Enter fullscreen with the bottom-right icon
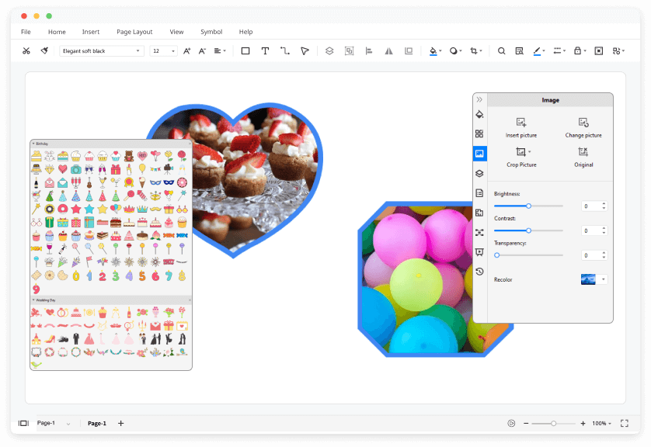Image resolution: width=651 pixels, height=447 pixels. (x=625, y=424)
